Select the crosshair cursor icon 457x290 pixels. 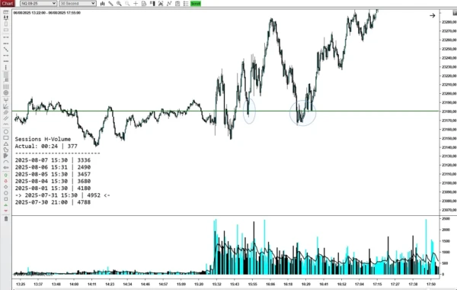(136, 4)
